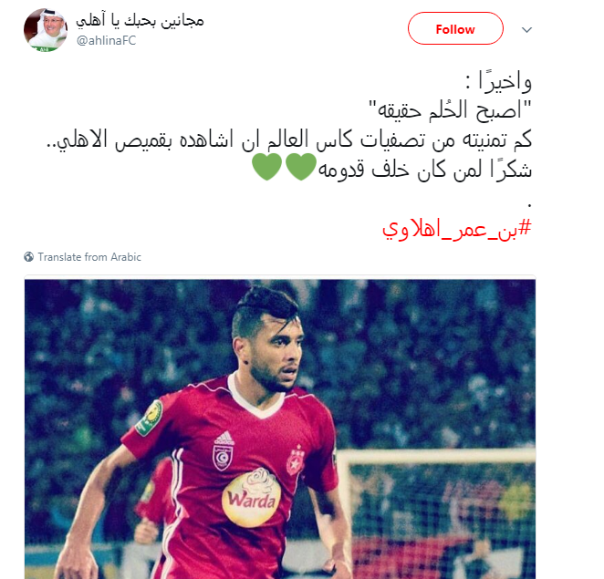Viewport: 604px width, 579px height.
Task: Translate the tweet from Arabic
Action: [x=89, y=257]
